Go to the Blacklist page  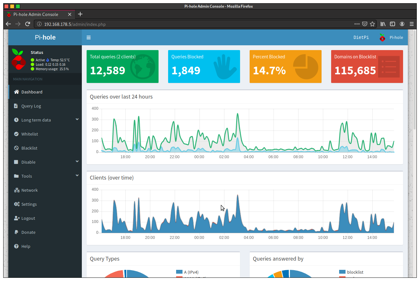click(x=45, y=148)
